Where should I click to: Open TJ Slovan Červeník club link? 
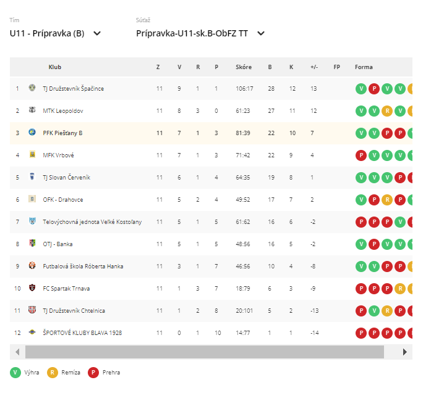point(66,177)
